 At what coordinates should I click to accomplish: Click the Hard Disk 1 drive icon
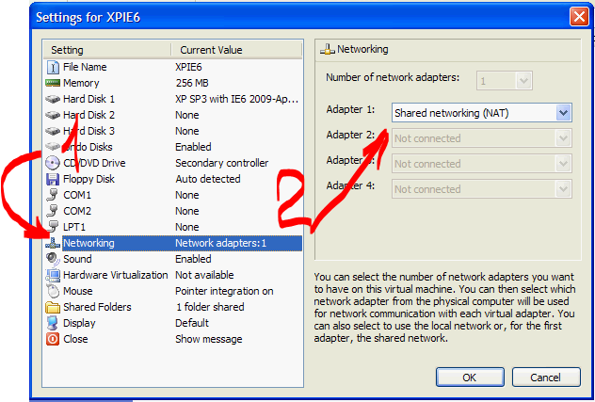[53, 99]
